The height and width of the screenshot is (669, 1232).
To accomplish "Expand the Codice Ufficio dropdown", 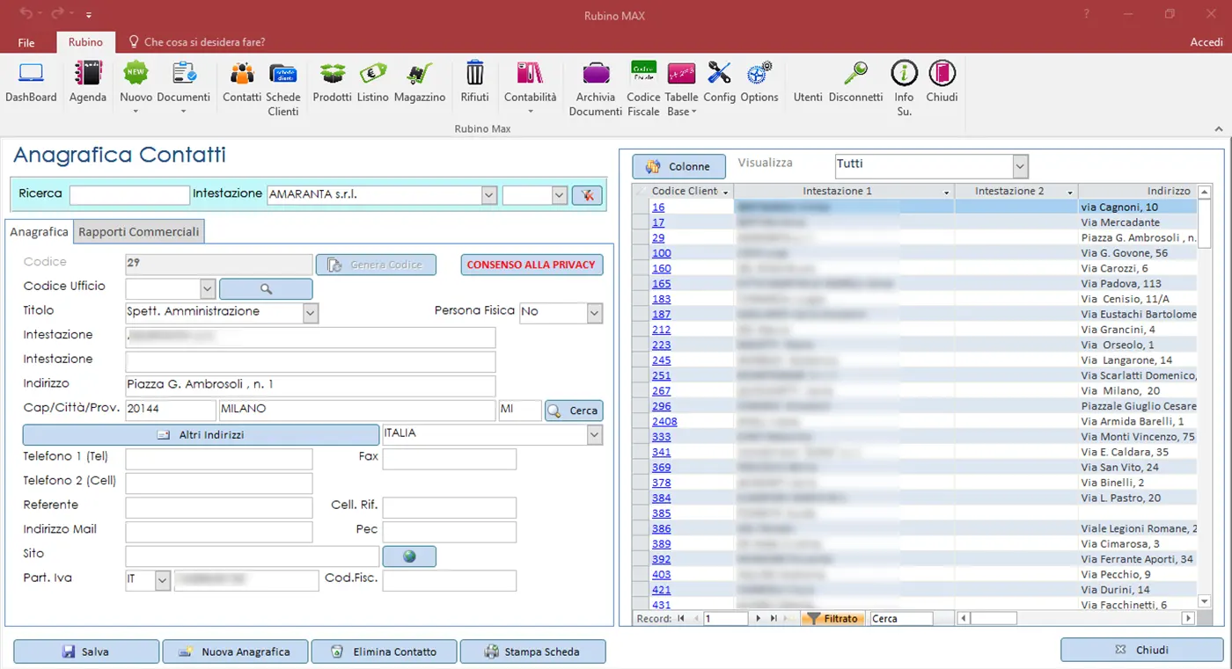I will [208, 288].
